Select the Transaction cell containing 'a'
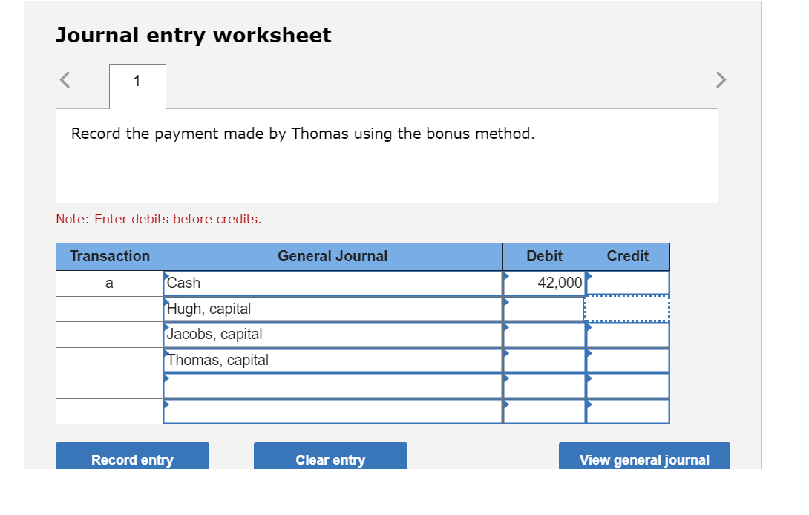This screenshot has width=809, height=515. coord(109,283)
